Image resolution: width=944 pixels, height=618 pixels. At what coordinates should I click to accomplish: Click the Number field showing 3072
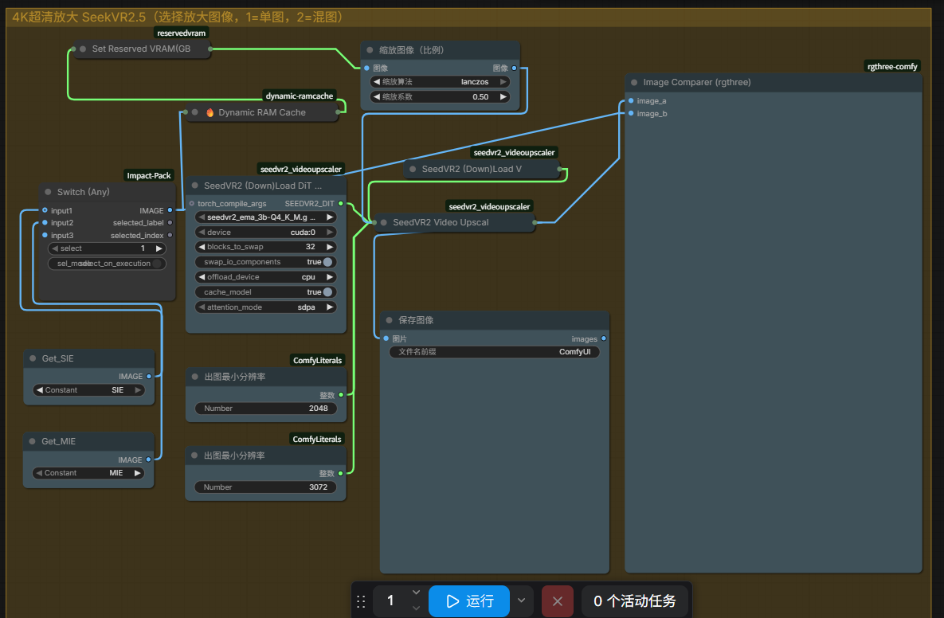click(x=265, y=487)
